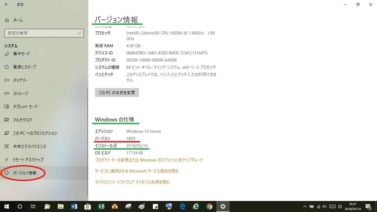Image resolution: width=377 pixels, height=212 pixels.
Task: Open the touch keyboard tray icon
Action: pyautogui.click(x=332, y=206)
